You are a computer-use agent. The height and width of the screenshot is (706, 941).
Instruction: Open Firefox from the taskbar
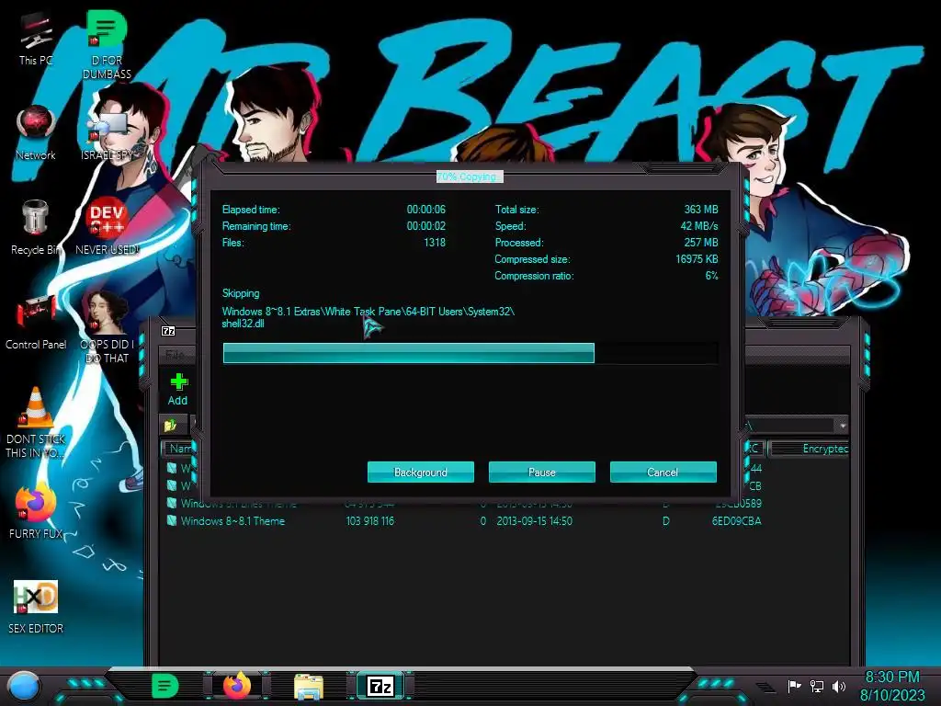point(237,686)
